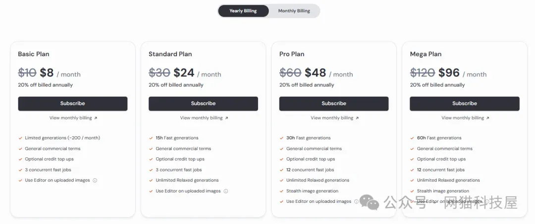Open Basic Plan's View monthly billing link
Screen dimensions: 535x224
click(73, 118)
